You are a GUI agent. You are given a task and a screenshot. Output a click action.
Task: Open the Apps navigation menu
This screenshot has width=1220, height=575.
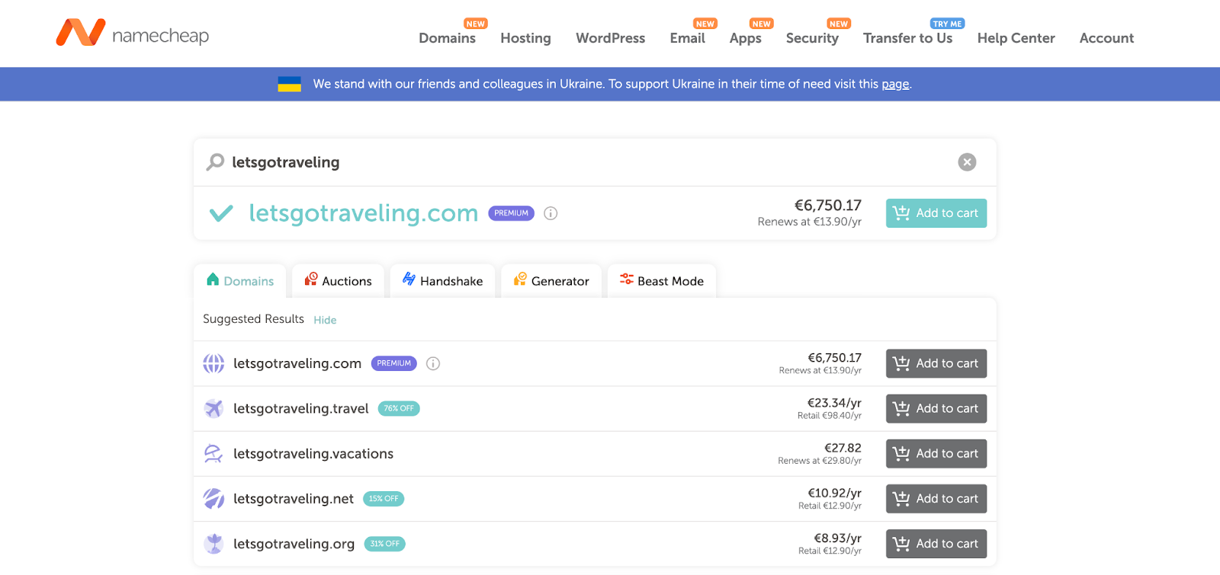(x=745, y=38)
